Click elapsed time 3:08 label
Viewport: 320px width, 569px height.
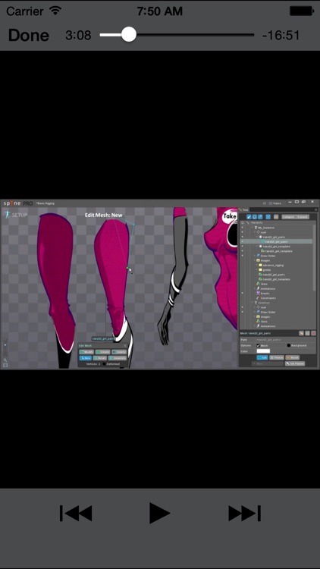coord(78,35)
